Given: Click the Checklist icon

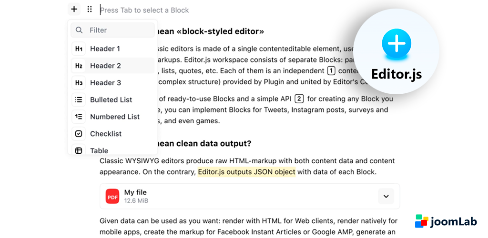Looking at the screenshot, I should (79, 134).
